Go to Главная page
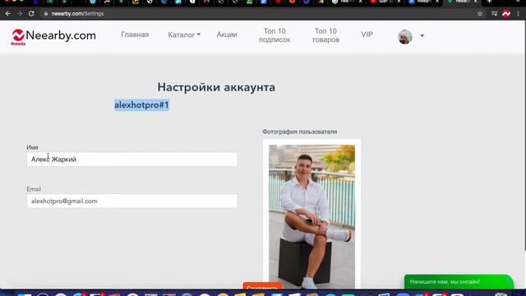This screenshot has height=296, width=526. coord(135,35)
